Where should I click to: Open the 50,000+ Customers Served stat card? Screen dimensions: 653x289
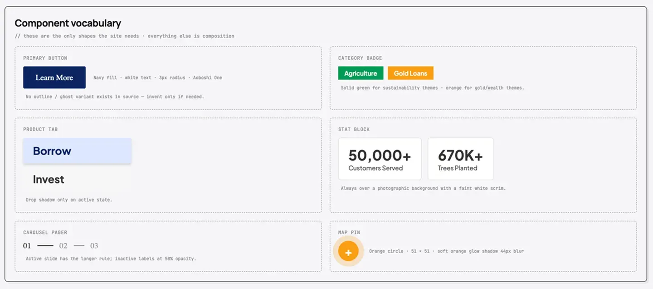(x=380, y=159)
